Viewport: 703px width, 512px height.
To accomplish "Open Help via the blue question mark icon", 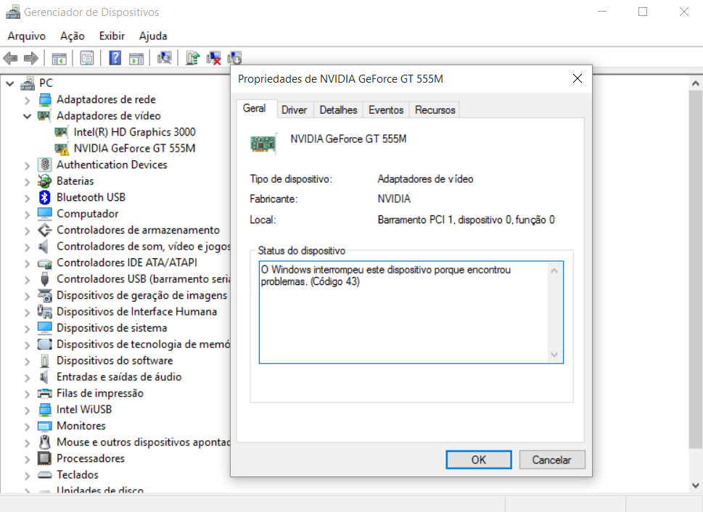I will (115, 58).
